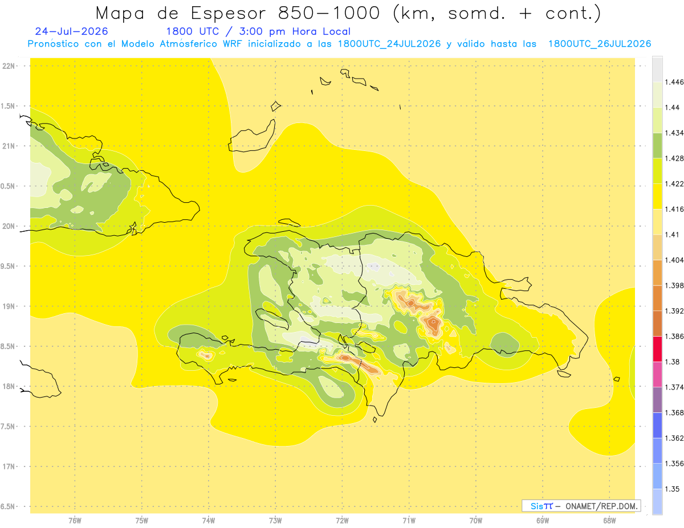Click the '76W' longitude label
The width and height of the screenshot is (684, 528).
point(75,521)
